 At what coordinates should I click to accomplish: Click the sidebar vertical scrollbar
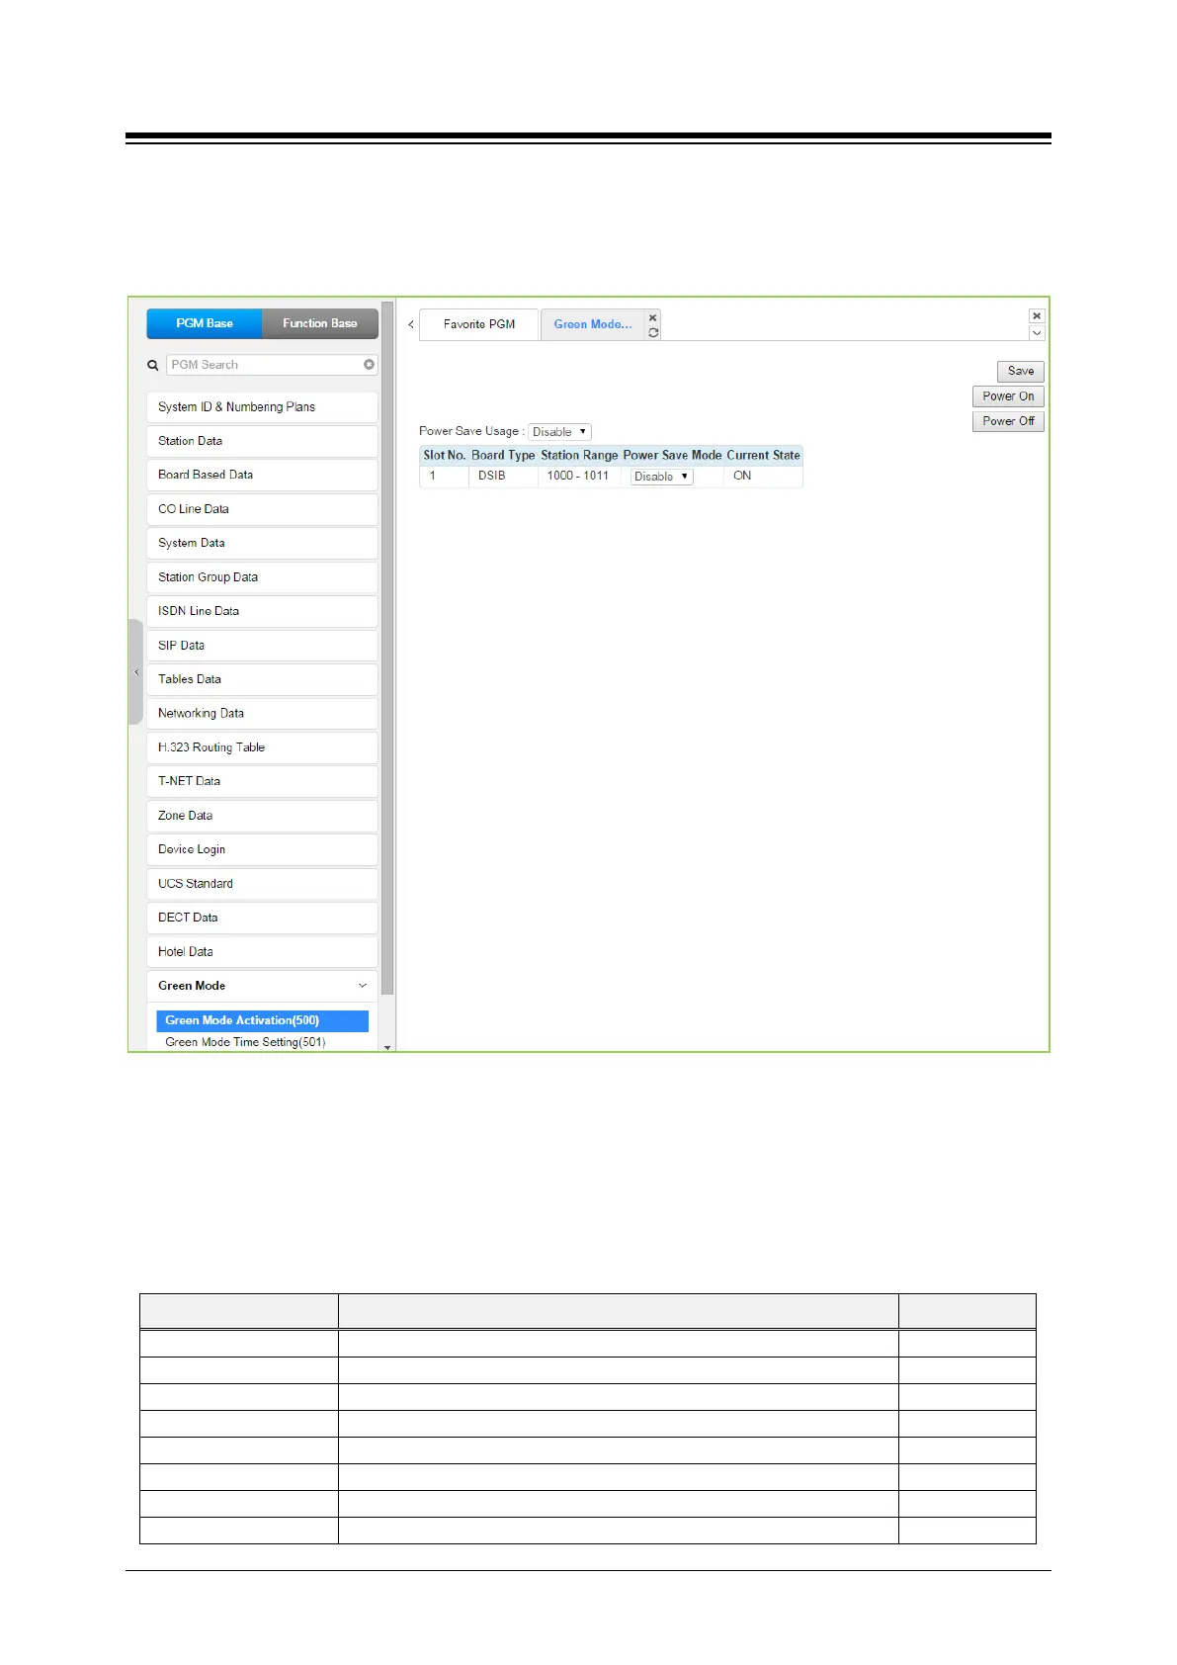click(x=387, y=648)
